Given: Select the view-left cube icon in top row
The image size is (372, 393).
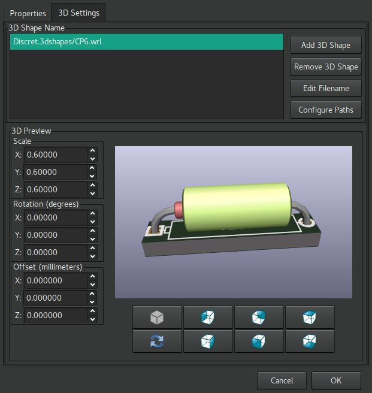Looking at the screenshot, I should click(207, 317).
